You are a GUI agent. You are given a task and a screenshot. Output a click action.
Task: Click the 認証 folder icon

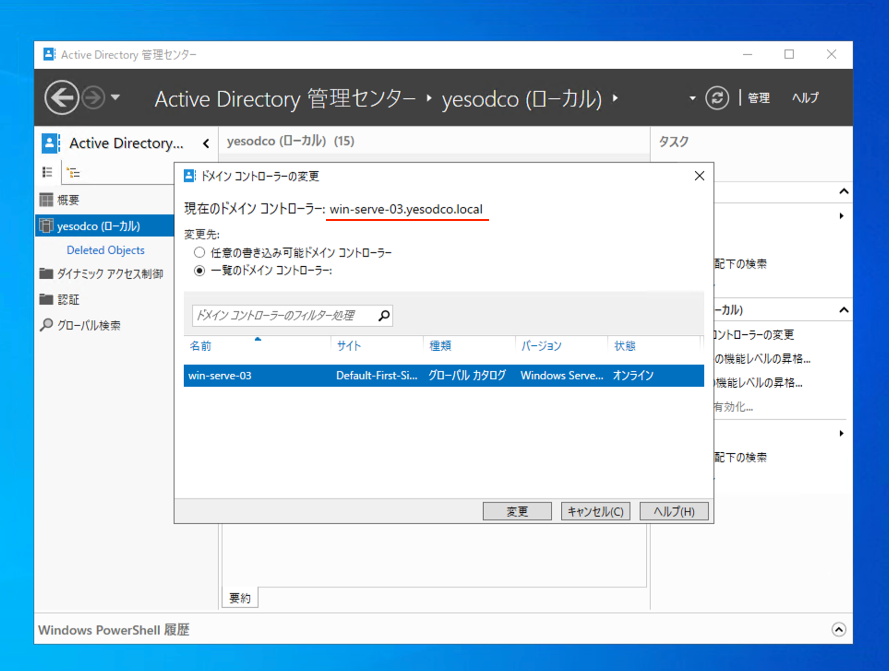coord(46,300)
